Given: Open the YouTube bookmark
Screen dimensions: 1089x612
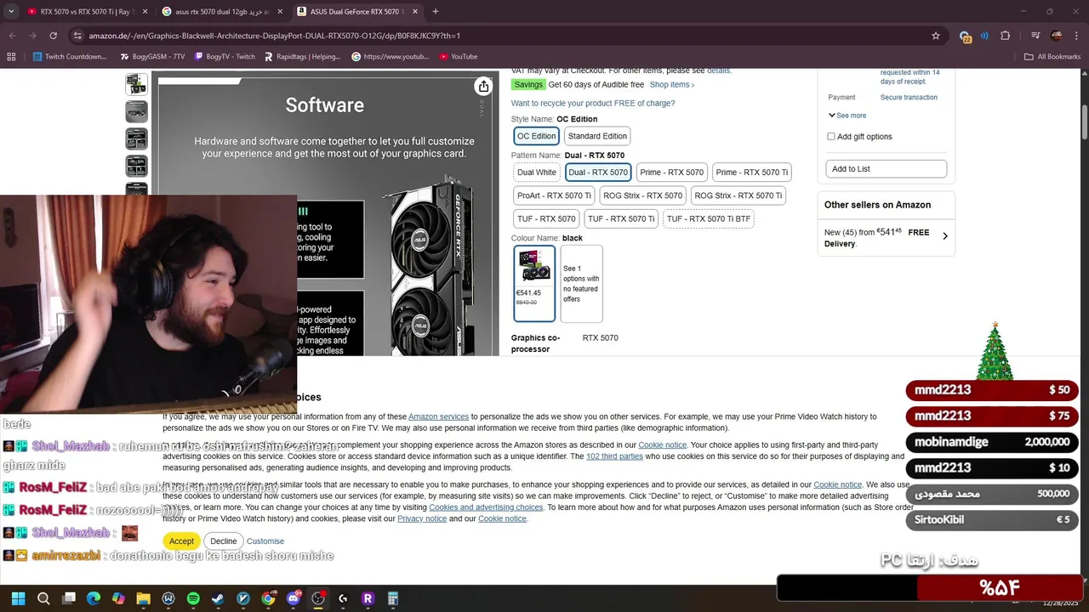Looking at the screenshot, I should [x=458, y=57].
